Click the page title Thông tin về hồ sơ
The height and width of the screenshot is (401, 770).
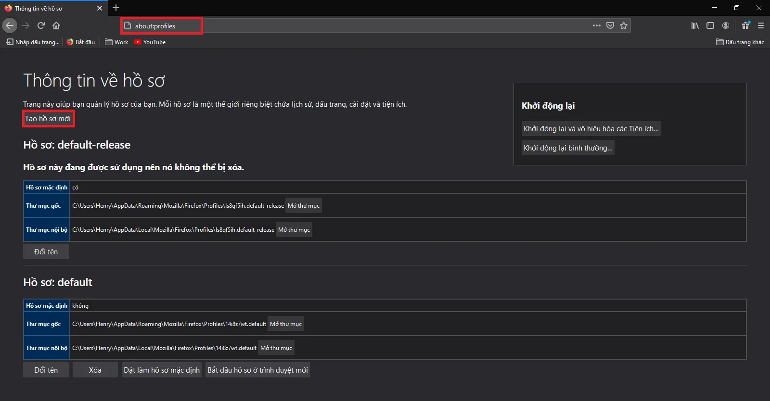(94, 81)
